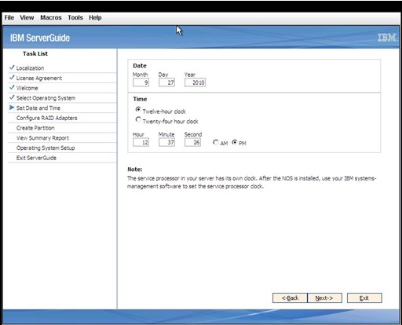
Task: Click the Operating System Setup task
Action: (x=46, y=148)
